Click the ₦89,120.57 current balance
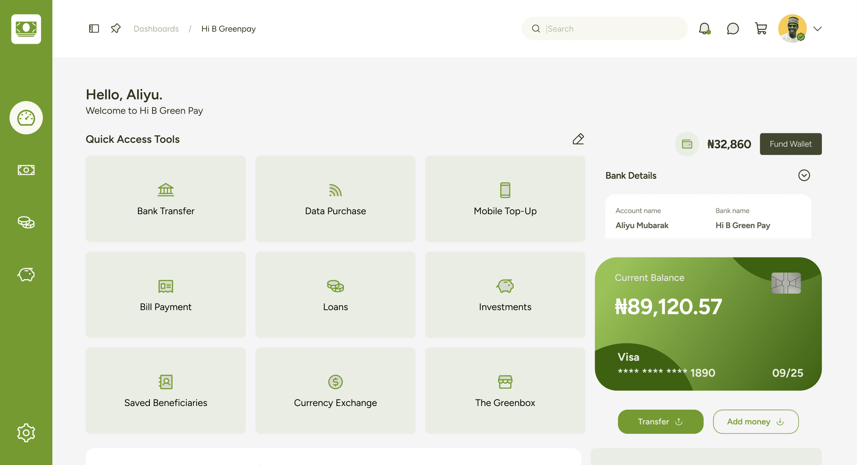 pyautogui.click(x=668, y=307)
